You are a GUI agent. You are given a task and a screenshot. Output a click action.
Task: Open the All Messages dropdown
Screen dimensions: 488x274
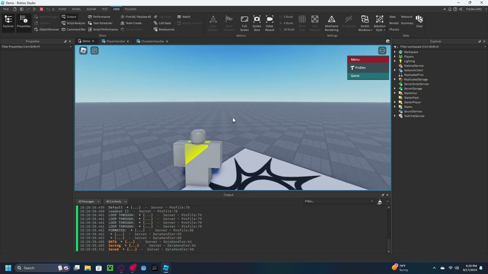tap(88, 201)
